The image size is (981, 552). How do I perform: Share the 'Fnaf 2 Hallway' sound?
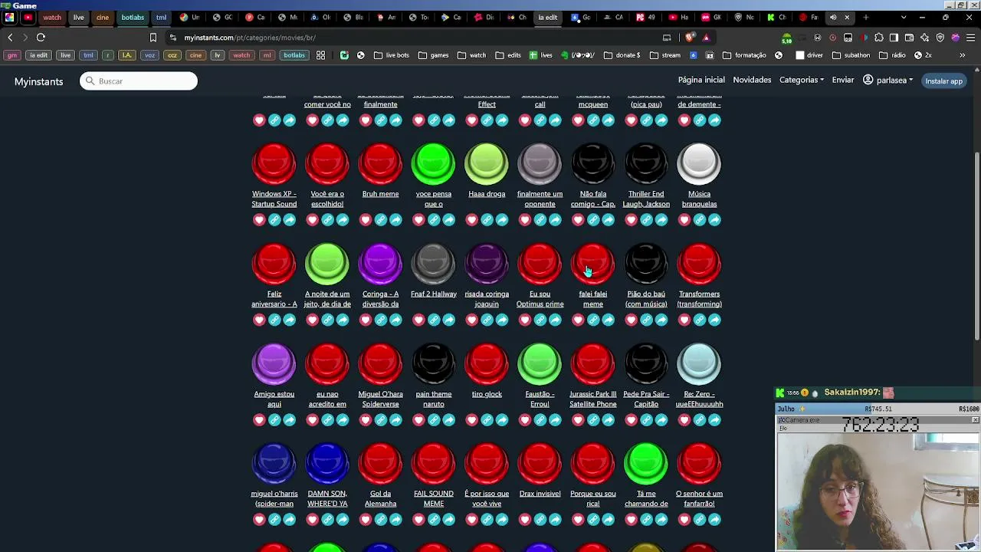(449, 320)
